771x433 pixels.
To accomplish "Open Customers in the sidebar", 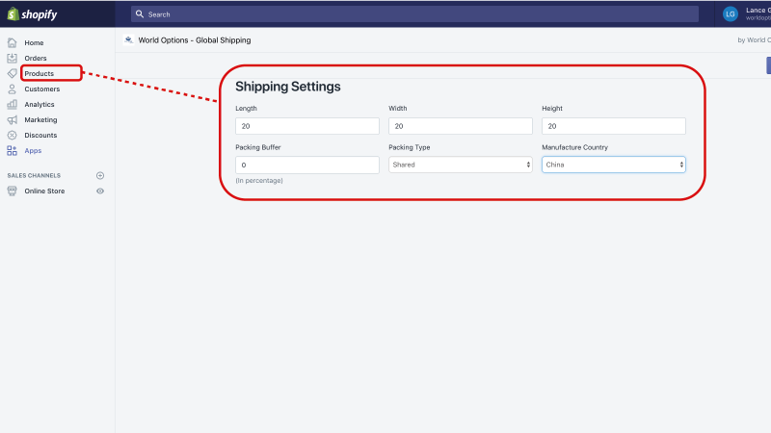I will coord(41,89).
